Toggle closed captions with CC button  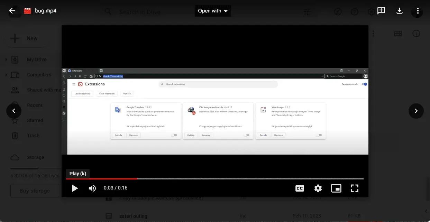pos(300,188)
